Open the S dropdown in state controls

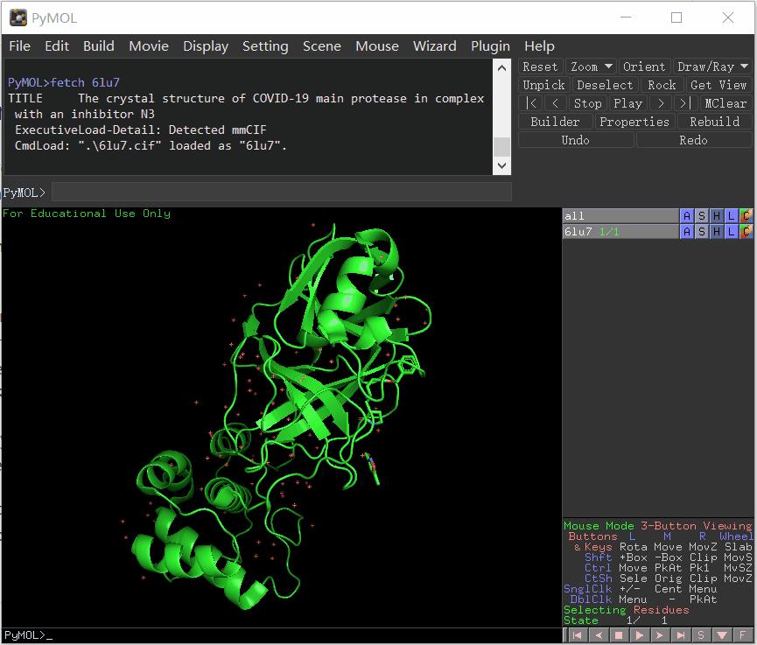click(x=701, y=634)
